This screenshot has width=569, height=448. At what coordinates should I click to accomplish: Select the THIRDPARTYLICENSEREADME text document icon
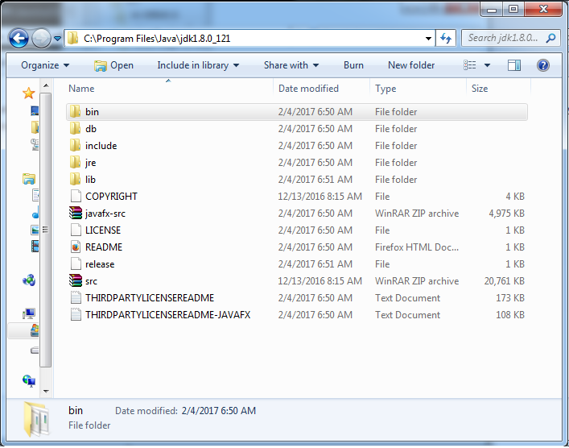pos(76,297)
